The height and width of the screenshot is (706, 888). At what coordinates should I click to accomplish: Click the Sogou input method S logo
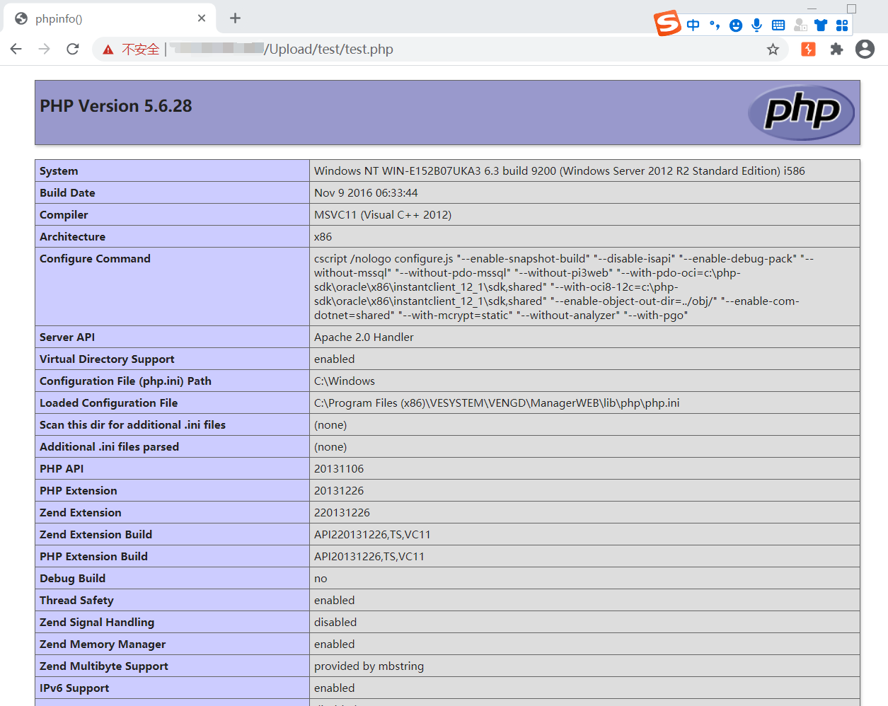667,23
